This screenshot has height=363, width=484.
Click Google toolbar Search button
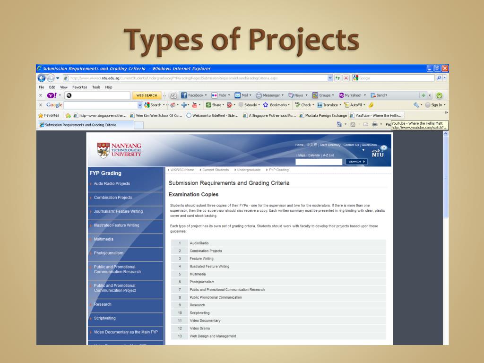(x=154, y=105)
